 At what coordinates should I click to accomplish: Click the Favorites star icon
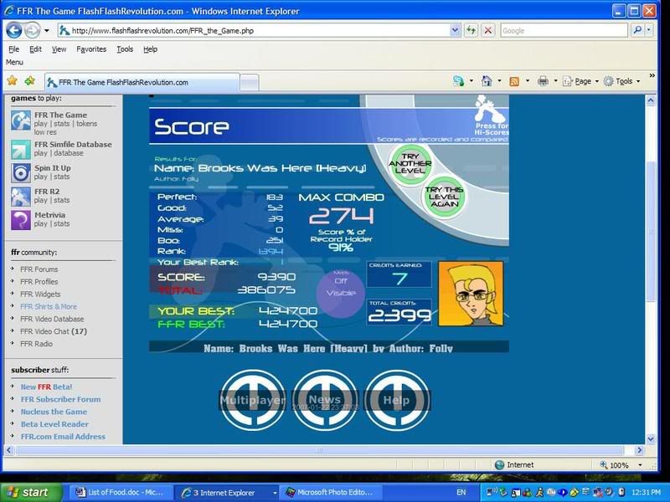point(12,81)
